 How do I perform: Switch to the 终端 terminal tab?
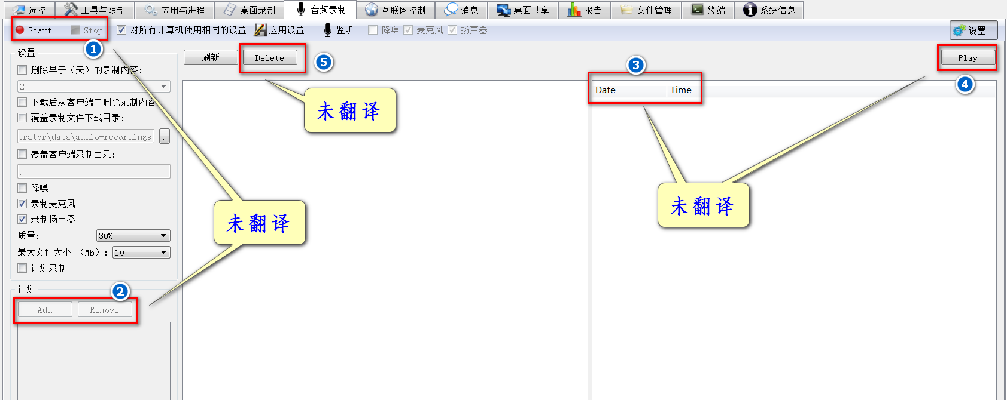coord(708,10)
